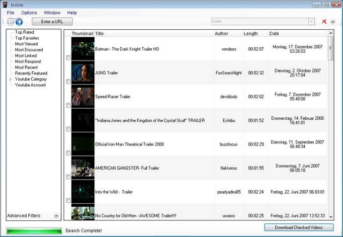Screen dimensions: 343x237
Task: Check the Batman Dark Knight Trailer checkbox
Action: click(x=68, y=57)
